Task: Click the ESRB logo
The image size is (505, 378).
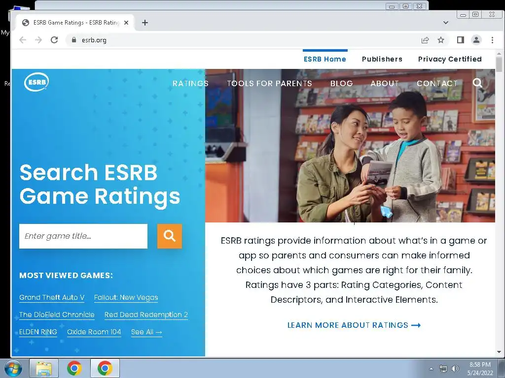Action: 36,82
